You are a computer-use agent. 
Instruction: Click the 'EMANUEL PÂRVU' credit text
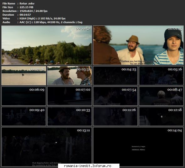coord(138,150)
